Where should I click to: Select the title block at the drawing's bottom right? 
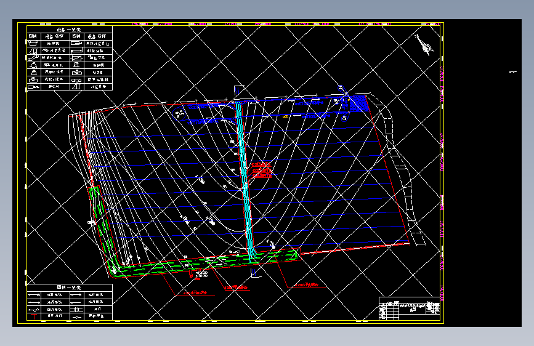[410, 308]
